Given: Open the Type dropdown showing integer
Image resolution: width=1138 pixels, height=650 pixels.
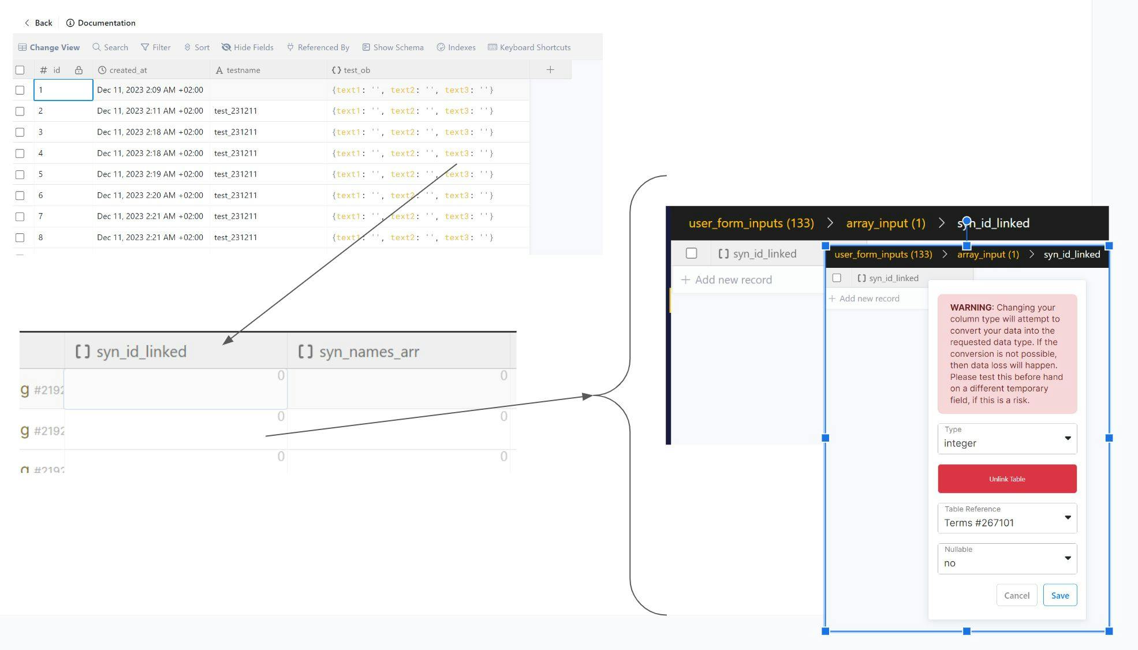Looking at the screenshot, I should 1006,439.
